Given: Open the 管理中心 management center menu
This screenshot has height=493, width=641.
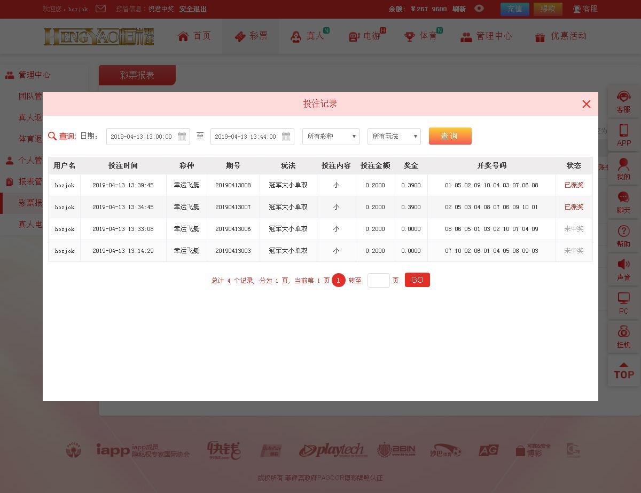Looking at the screenshot, I should click(x=486, y=36).
